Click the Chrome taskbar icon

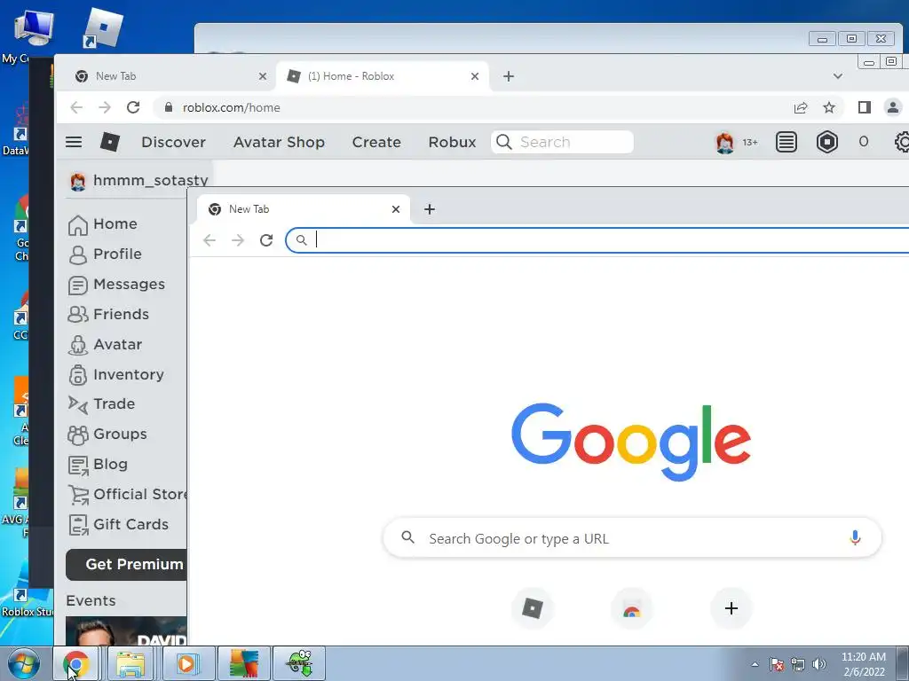76,663
